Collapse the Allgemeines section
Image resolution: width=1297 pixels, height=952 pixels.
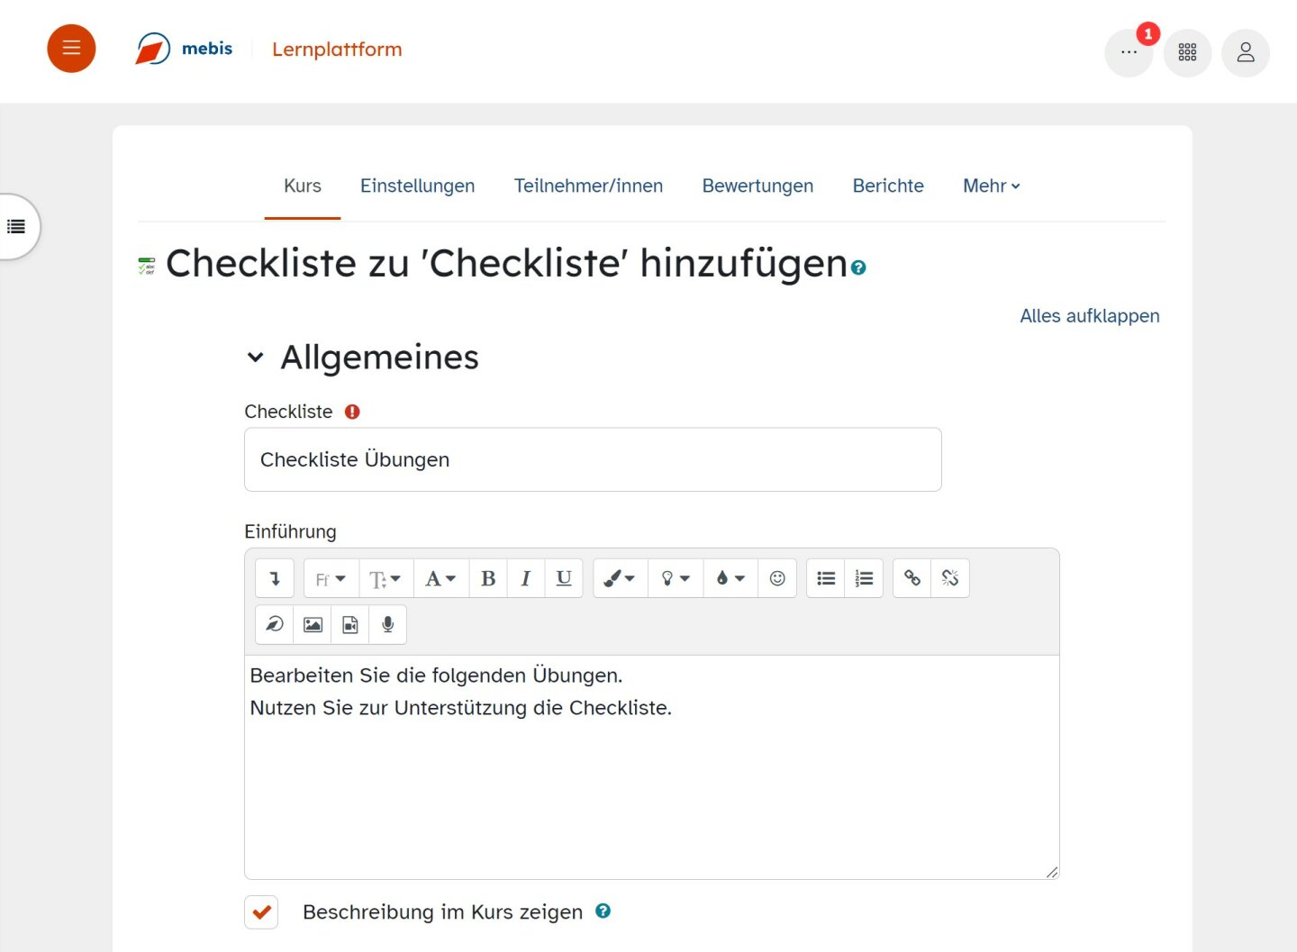255,357
